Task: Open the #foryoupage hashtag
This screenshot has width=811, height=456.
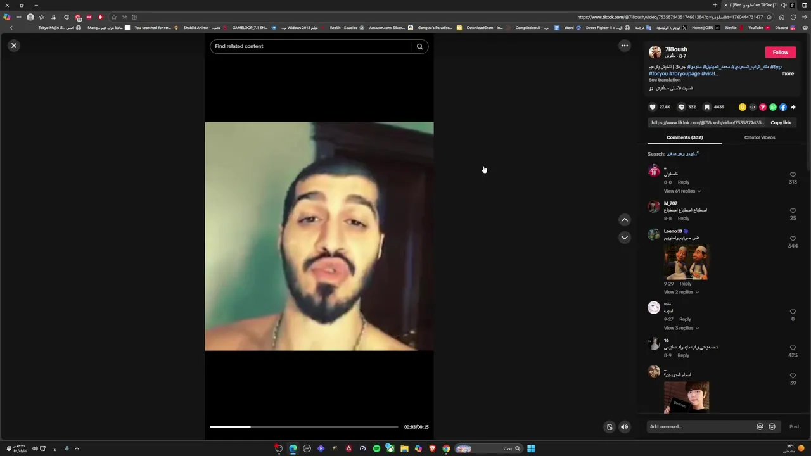Action: point(685,73)
